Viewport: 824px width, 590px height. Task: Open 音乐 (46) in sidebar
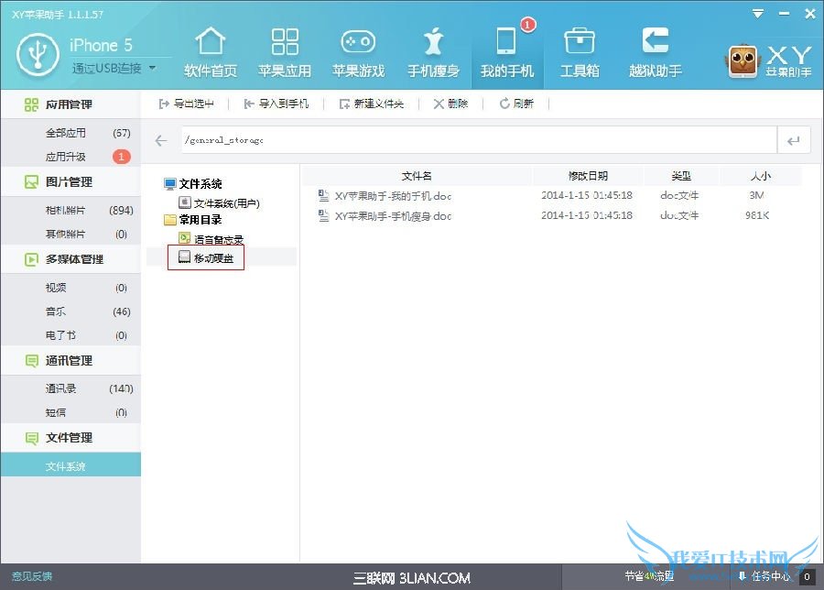[70, 311]
